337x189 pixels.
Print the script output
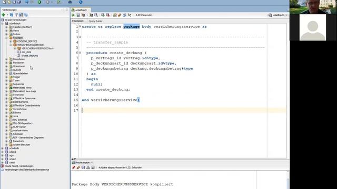[x=88, y=167]
